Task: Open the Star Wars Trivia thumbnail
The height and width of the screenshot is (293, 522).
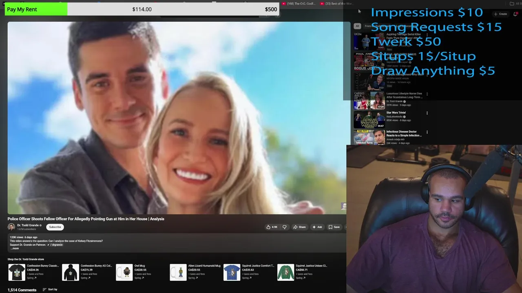Action: 369,120
